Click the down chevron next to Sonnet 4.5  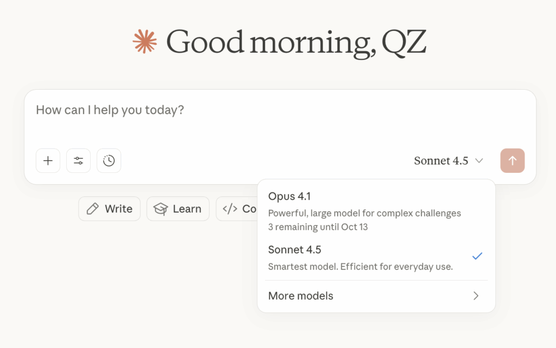pos(479,161)
